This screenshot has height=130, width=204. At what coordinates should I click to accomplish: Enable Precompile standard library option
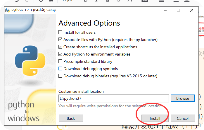[60, 61]
